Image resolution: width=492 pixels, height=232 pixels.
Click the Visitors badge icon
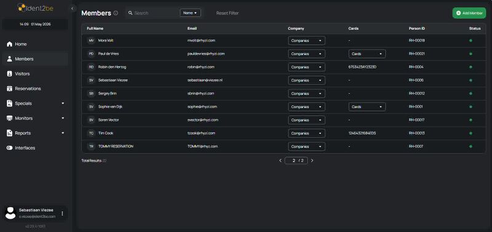tap(9, 74)
